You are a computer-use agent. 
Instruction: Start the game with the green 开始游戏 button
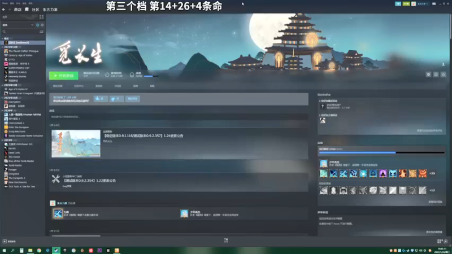63,76
